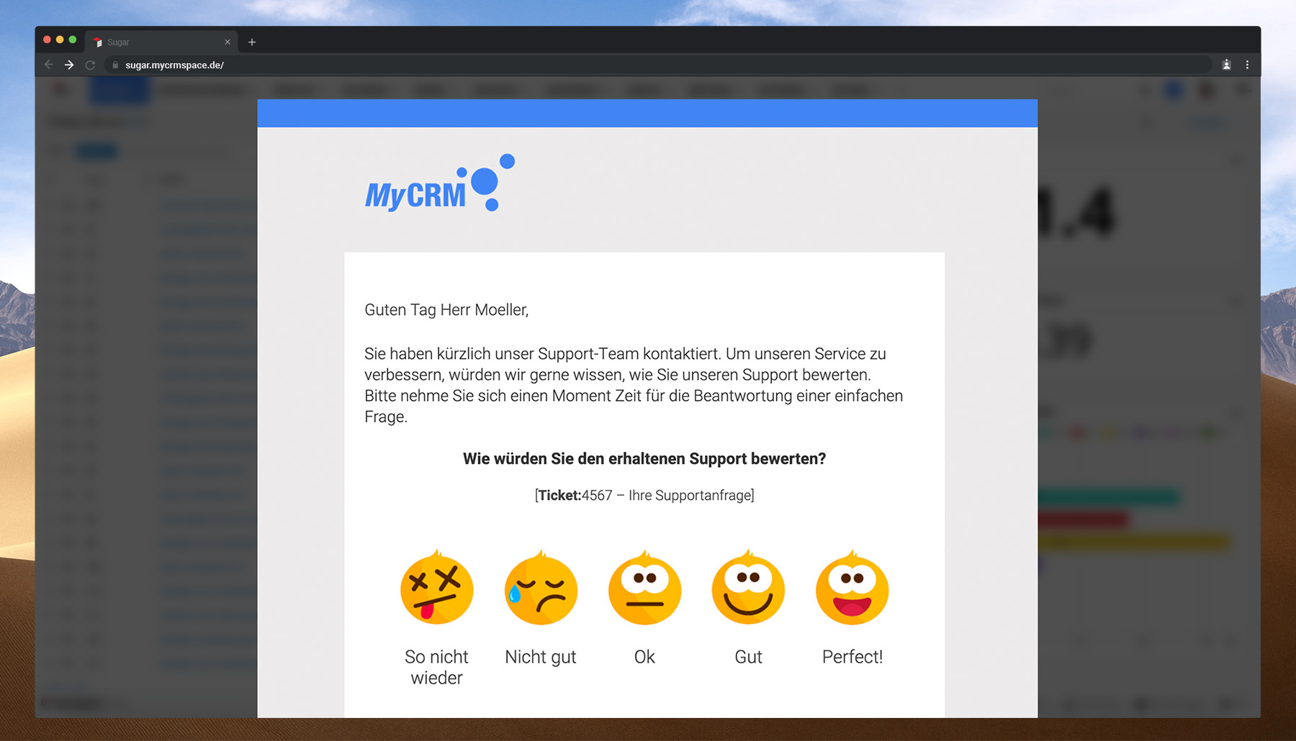The width and height of the screenshot is (1296, 741).
Task: Go back using the browser back arrow
Action: (49, 65)
